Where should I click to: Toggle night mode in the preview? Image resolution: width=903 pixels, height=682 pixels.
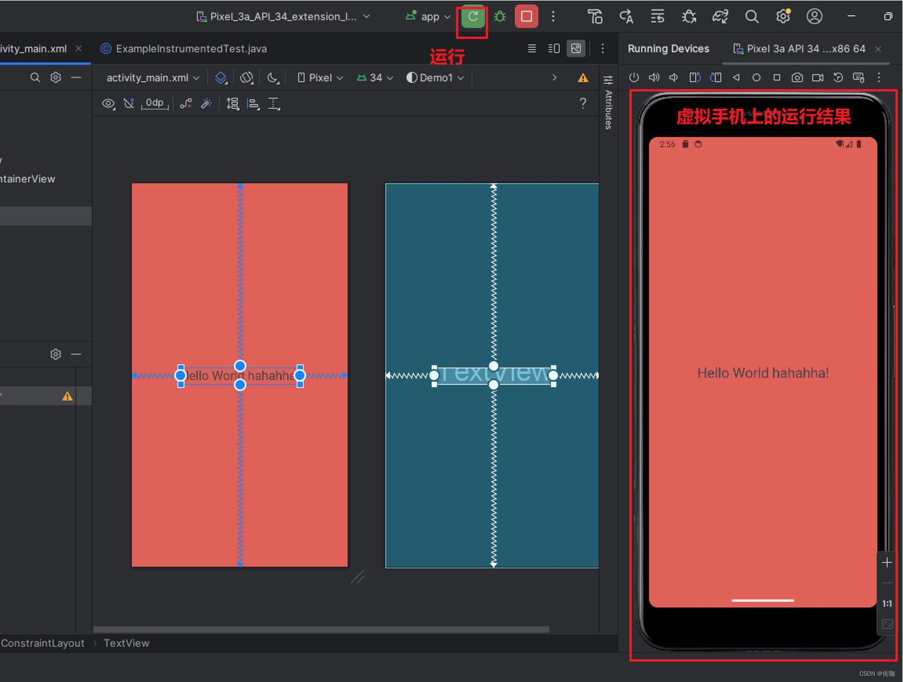pos(273,78)
